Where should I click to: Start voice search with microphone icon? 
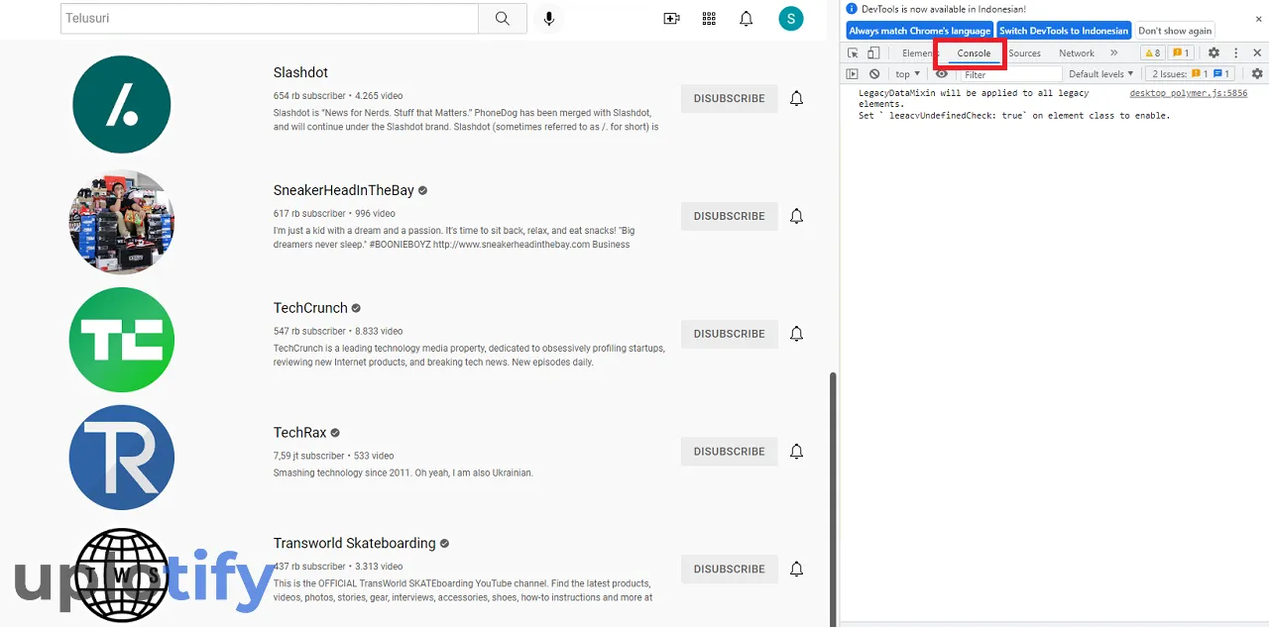(548, 19)
